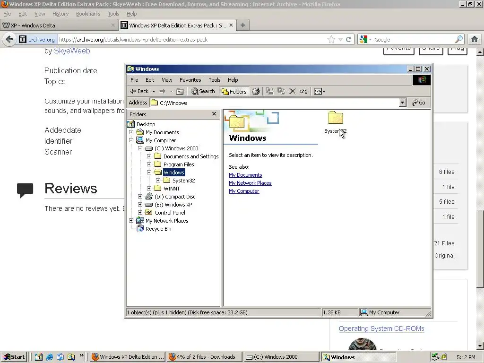The height and width of the screenshot is (363, 484).
Task: Open the Explorer Edit menu
Action: [x=150, y=80]
